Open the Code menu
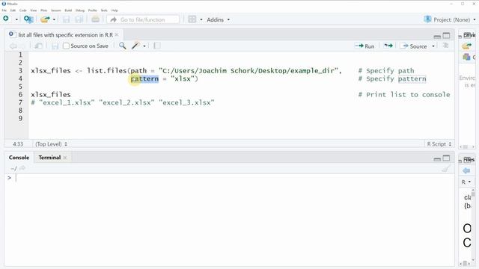Image resolution: width=479 pixels, height=269 pixels. (23, 10)
